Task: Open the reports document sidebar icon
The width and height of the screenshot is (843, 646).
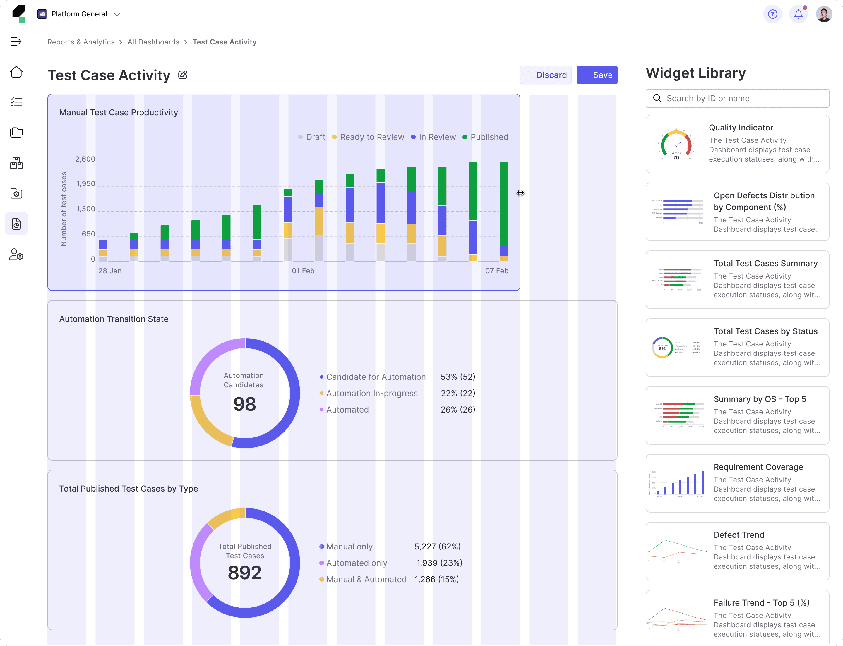Action: (x=16, y=224)
